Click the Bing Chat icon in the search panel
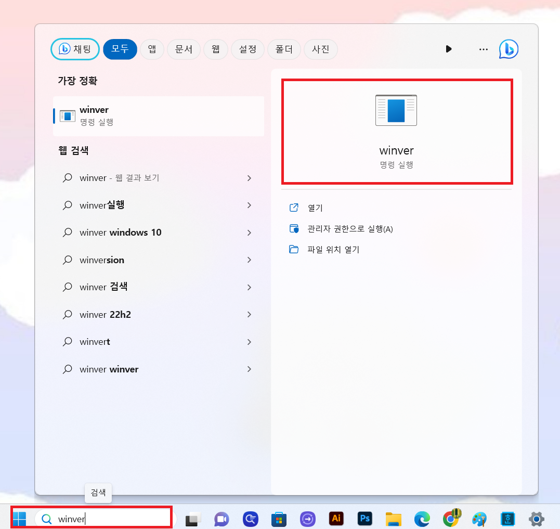The width and height of the screenshot is (560, 529). click(509, 49)
